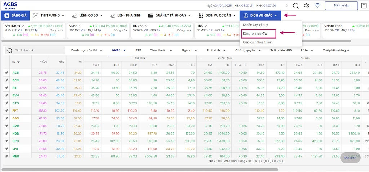Image resolution: width=369 pixels, height=172 pixels.
Task: Click right arrow in +/- column header
Action: (245, 65)
